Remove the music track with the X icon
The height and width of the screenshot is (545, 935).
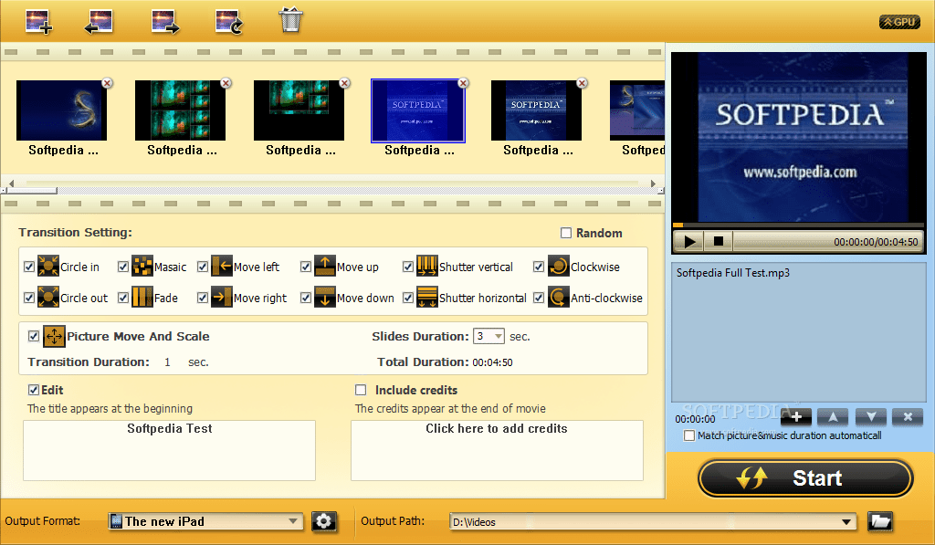tap(907, 416)
